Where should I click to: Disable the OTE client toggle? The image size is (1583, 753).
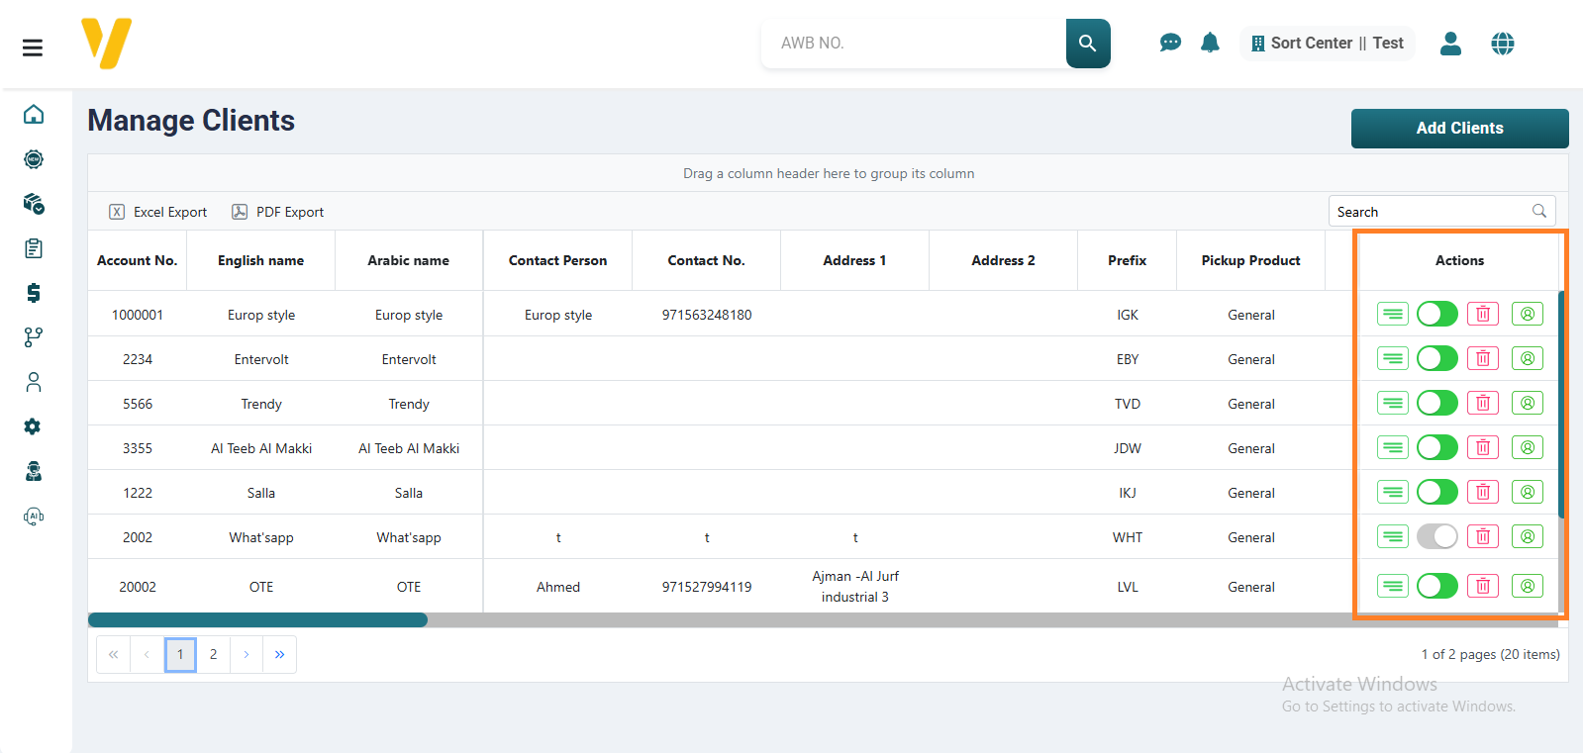1436,586
